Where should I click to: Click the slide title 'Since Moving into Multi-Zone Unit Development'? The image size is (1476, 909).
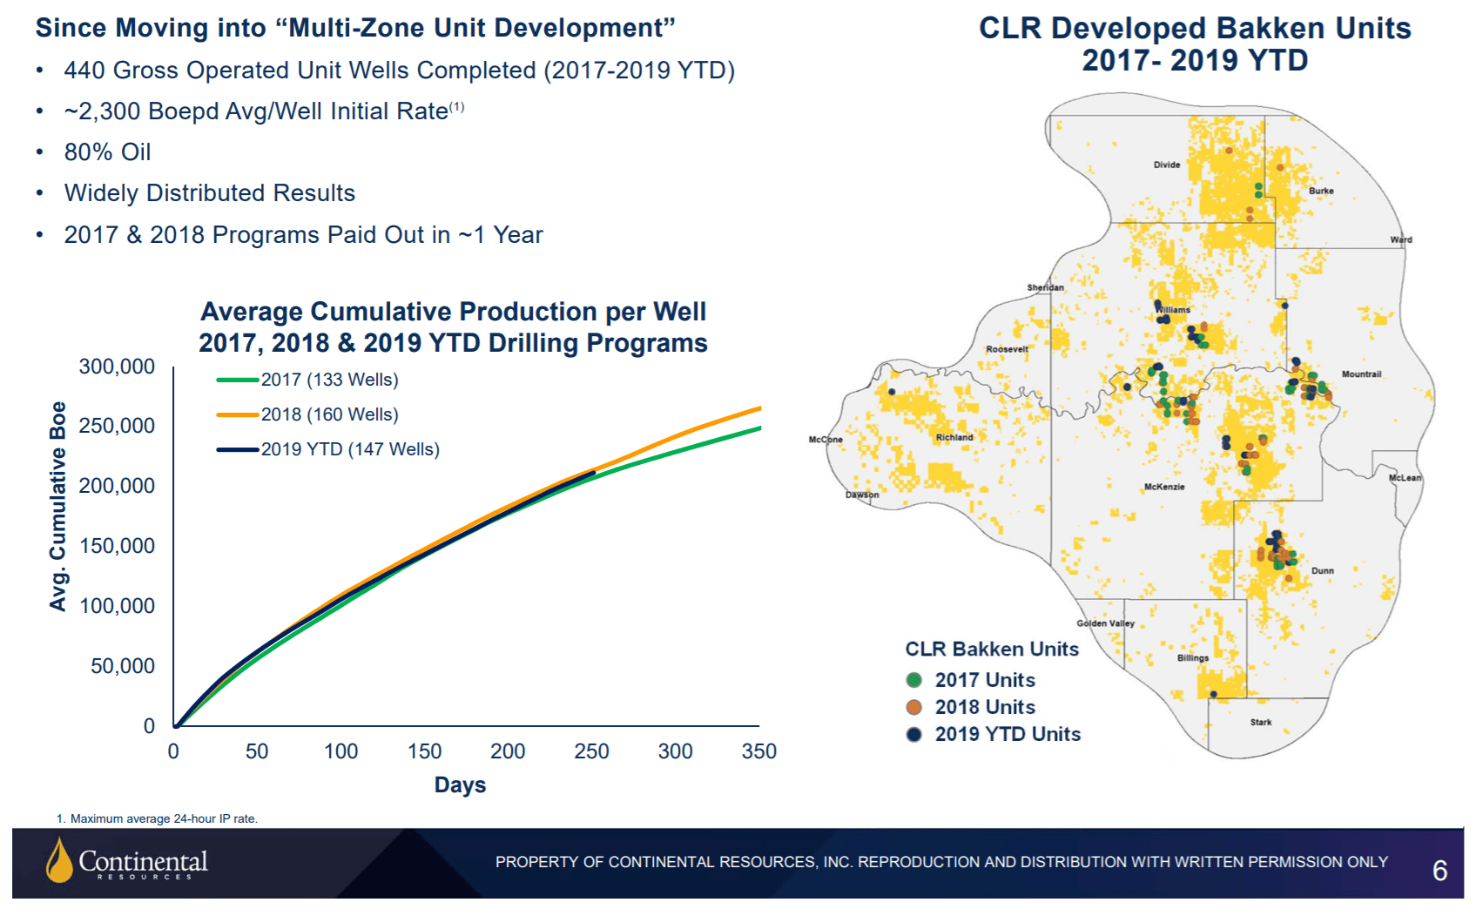355,28
